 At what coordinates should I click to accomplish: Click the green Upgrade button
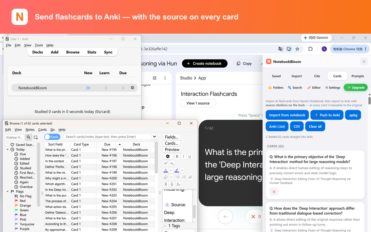(356, 87)
